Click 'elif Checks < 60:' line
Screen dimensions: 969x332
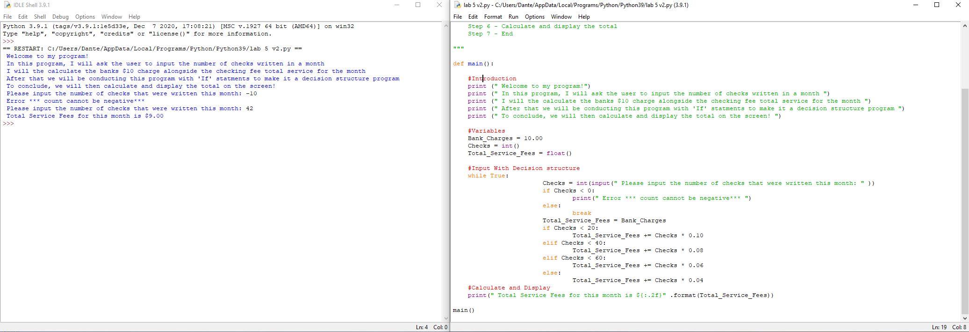click(574, 258)
